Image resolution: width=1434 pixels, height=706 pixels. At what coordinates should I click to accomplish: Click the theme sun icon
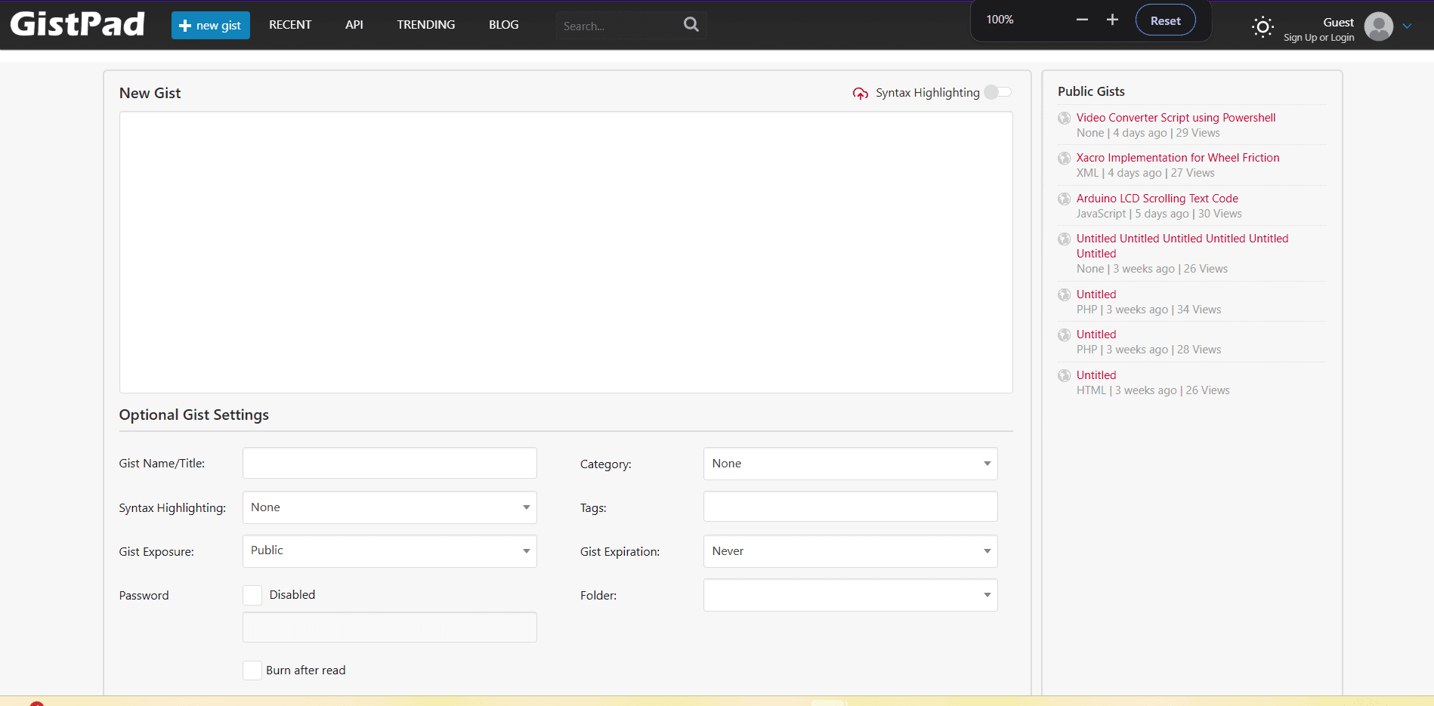pos(1262,26)
